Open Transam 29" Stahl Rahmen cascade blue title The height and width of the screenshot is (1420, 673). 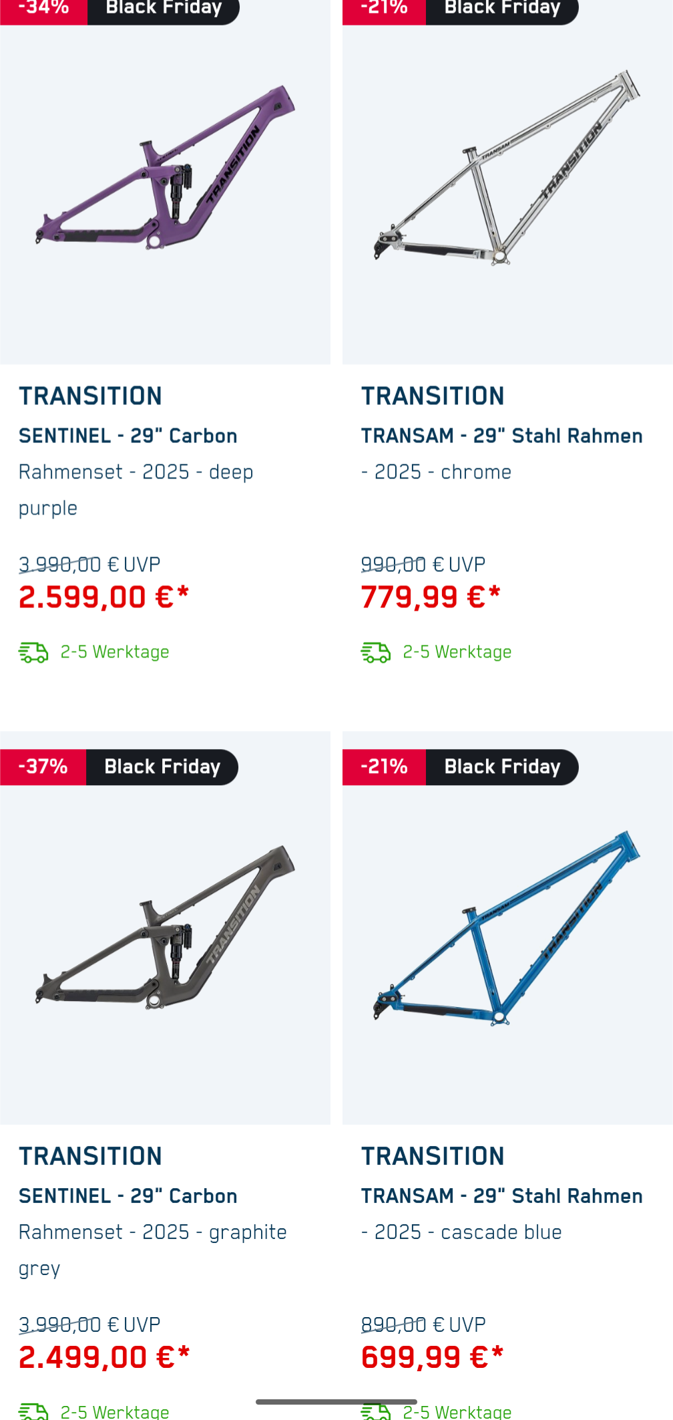(501, 1196)
